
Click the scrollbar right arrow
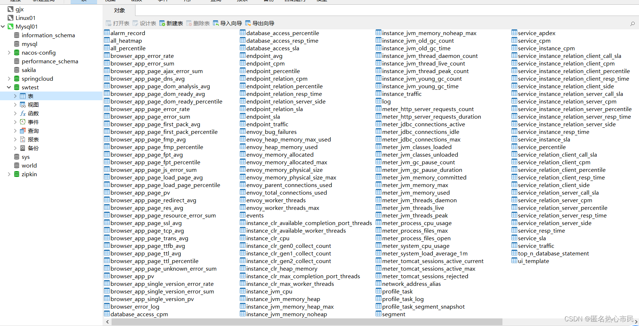click(x=636, y=322)
